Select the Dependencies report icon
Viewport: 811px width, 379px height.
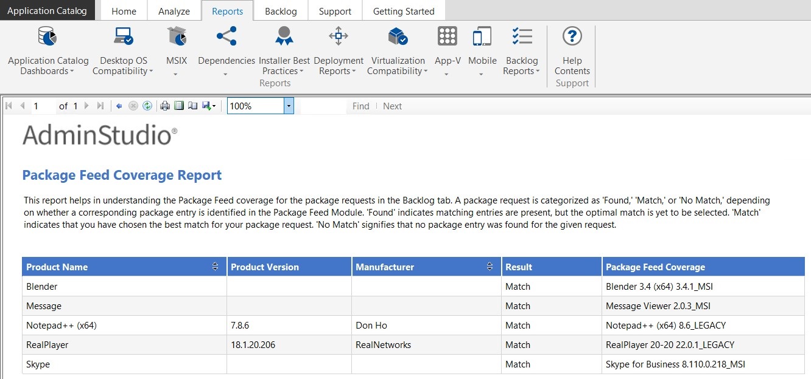(226, 36)
